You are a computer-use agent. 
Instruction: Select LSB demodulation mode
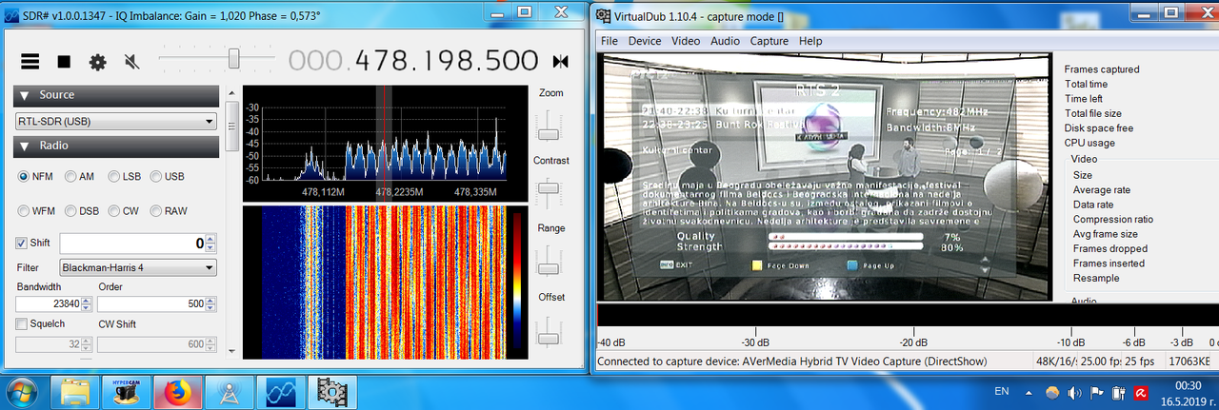pyautogui.click(x=126, y=176)
